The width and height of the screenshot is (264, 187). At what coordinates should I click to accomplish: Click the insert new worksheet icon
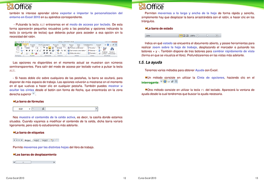52,140
